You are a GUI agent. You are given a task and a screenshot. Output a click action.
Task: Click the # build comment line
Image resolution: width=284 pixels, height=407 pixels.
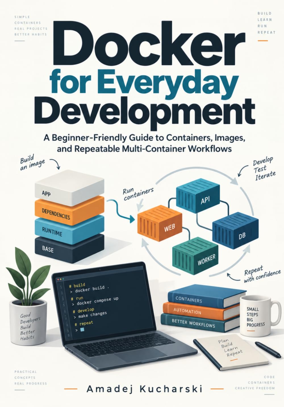point(77,285)
